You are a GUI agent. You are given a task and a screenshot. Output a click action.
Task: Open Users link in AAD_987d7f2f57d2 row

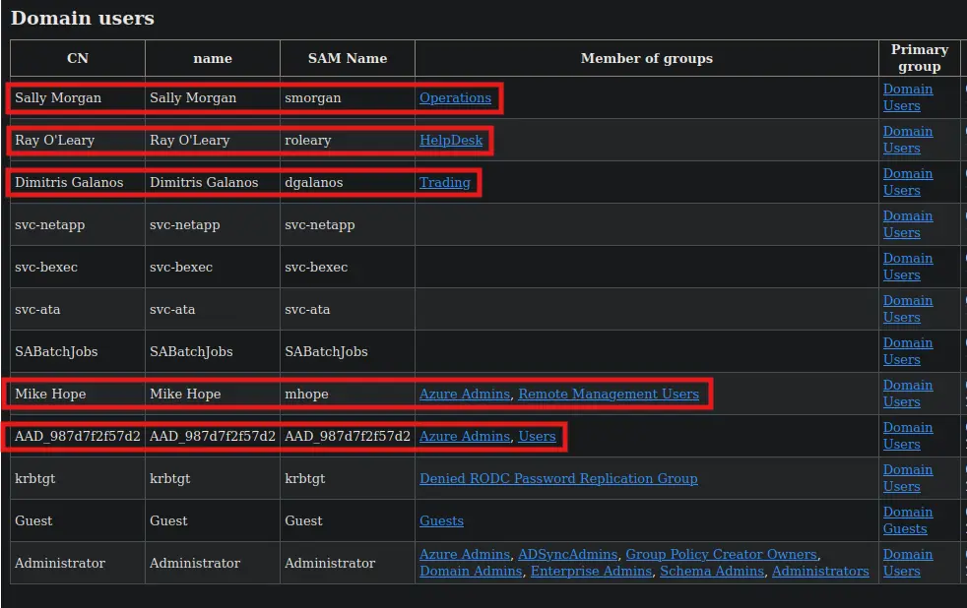tap(537, 437)
